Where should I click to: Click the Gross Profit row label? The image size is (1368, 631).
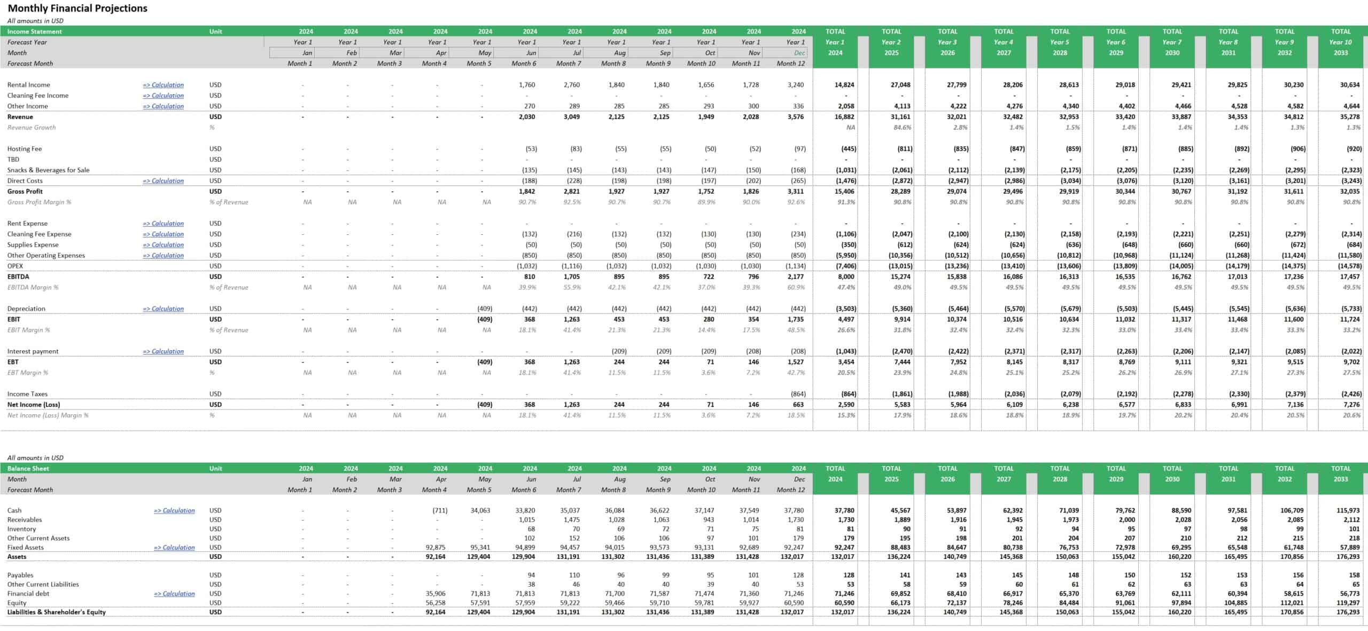coord(25,192)
